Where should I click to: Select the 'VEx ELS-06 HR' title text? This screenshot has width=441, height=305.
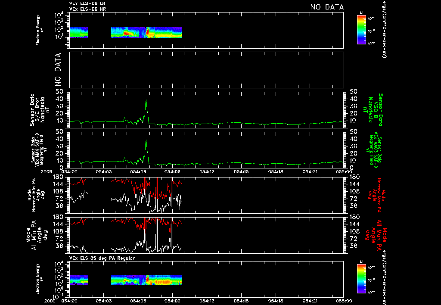click(x=87, y=9)
